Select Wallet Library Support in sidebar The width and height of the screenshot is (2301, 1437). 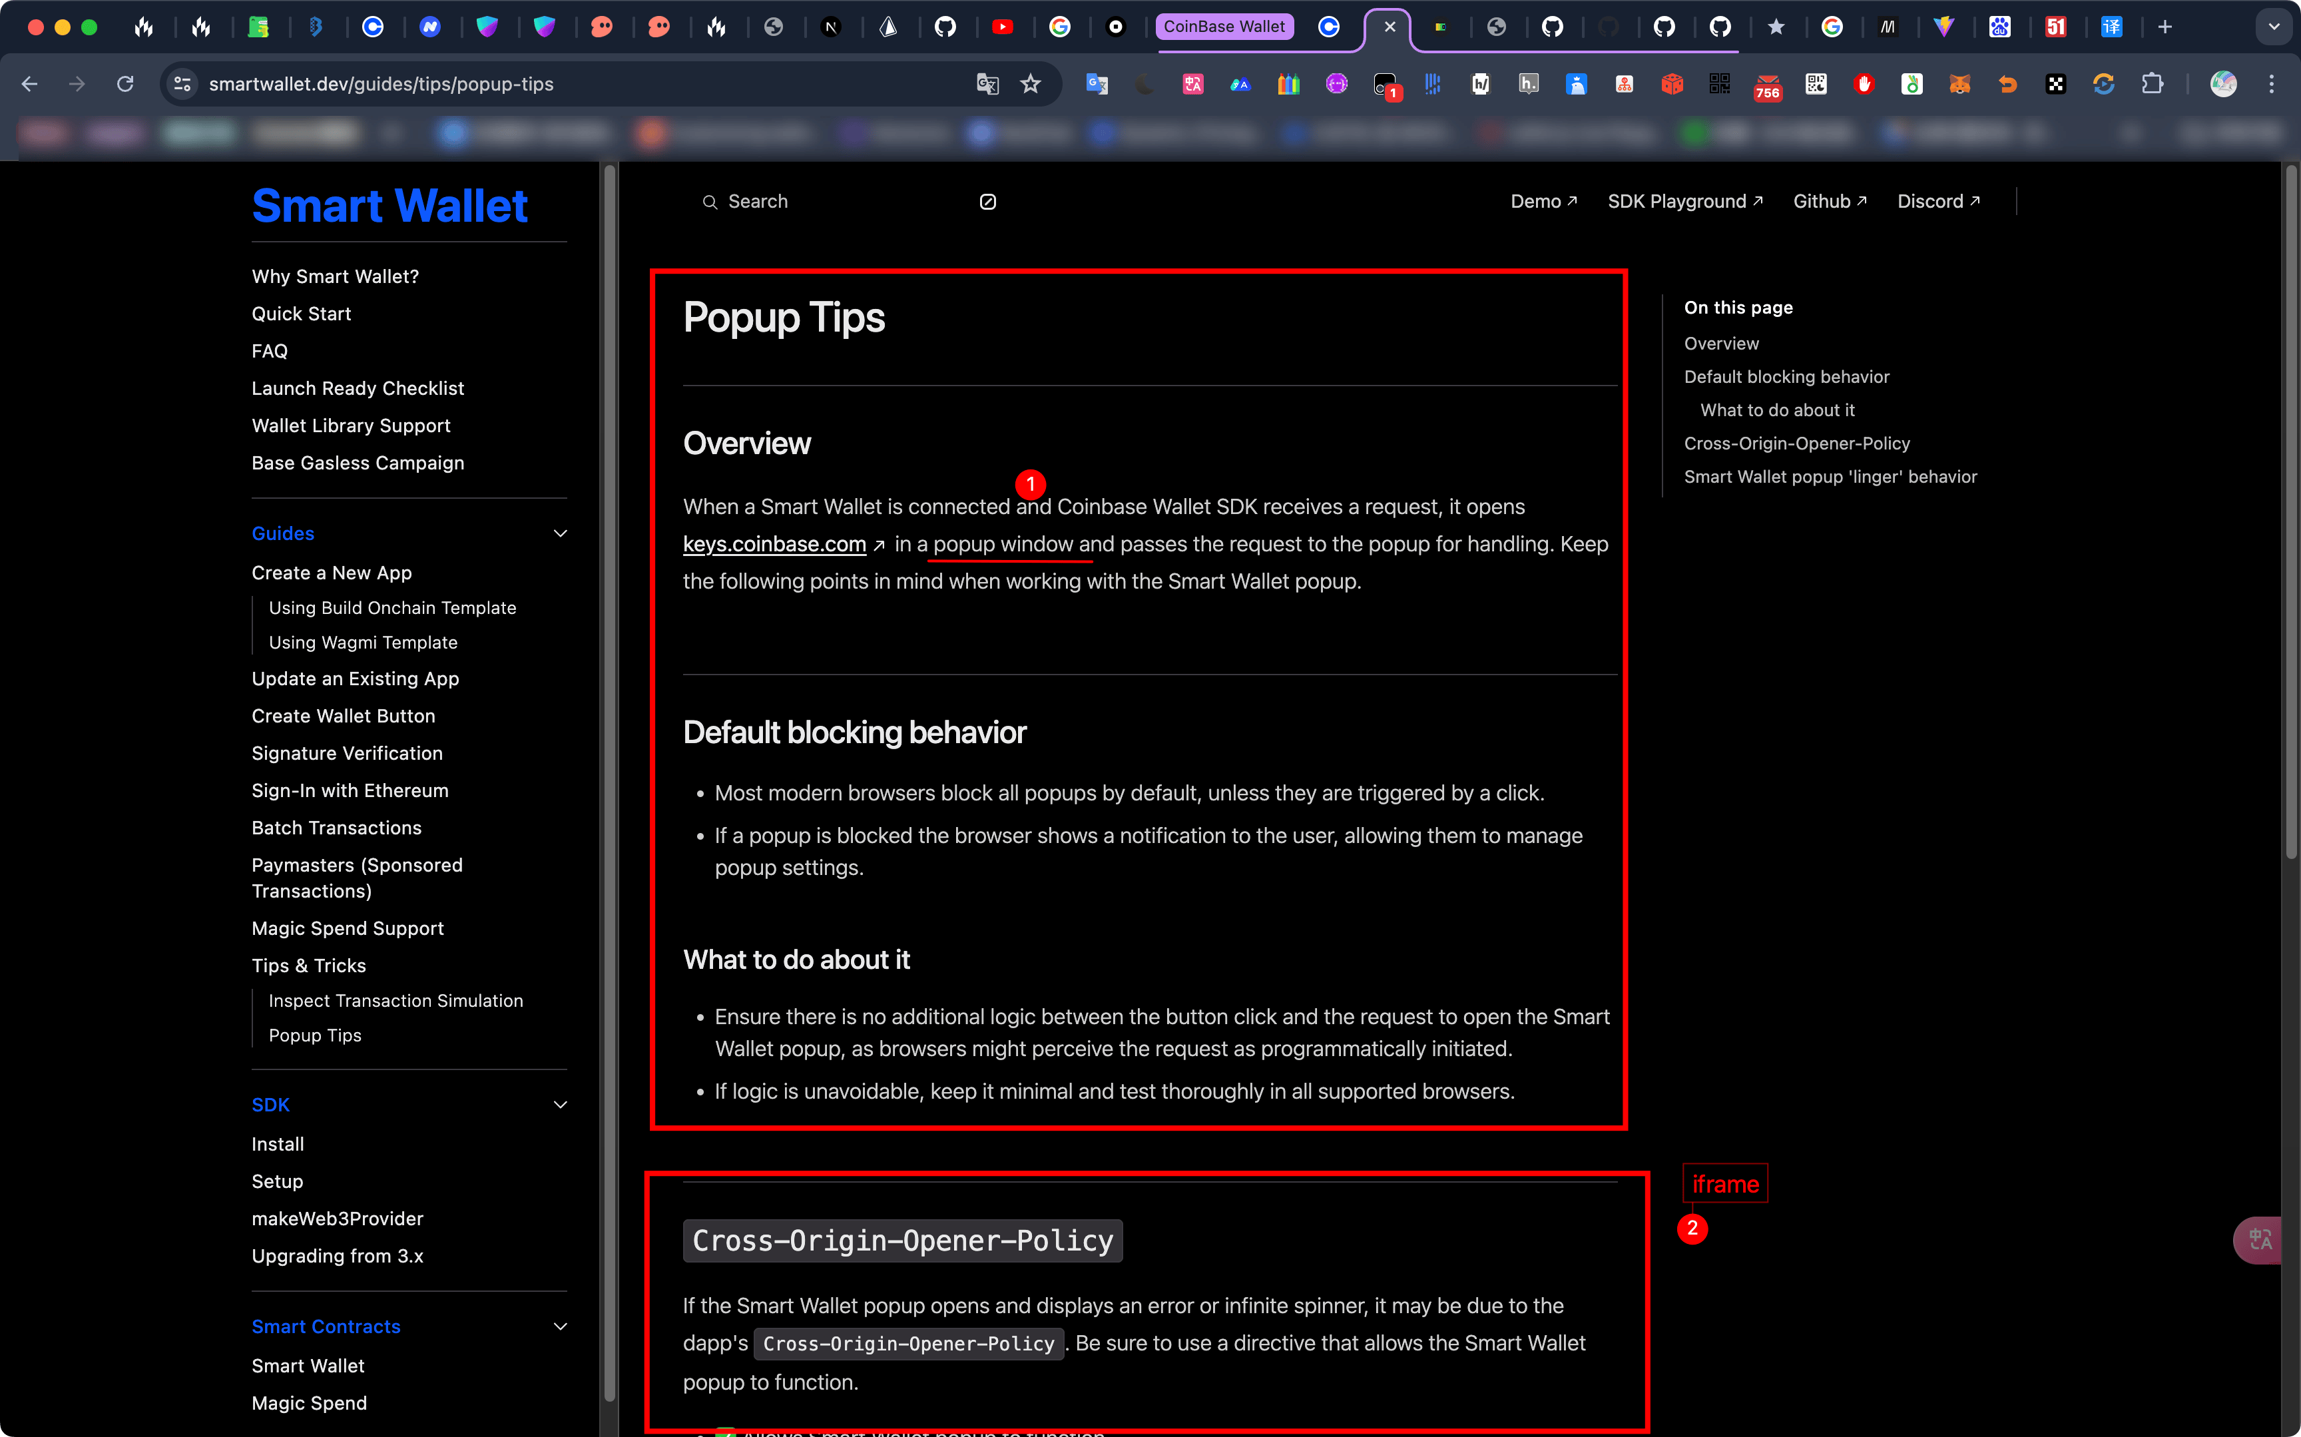(351, 426)
